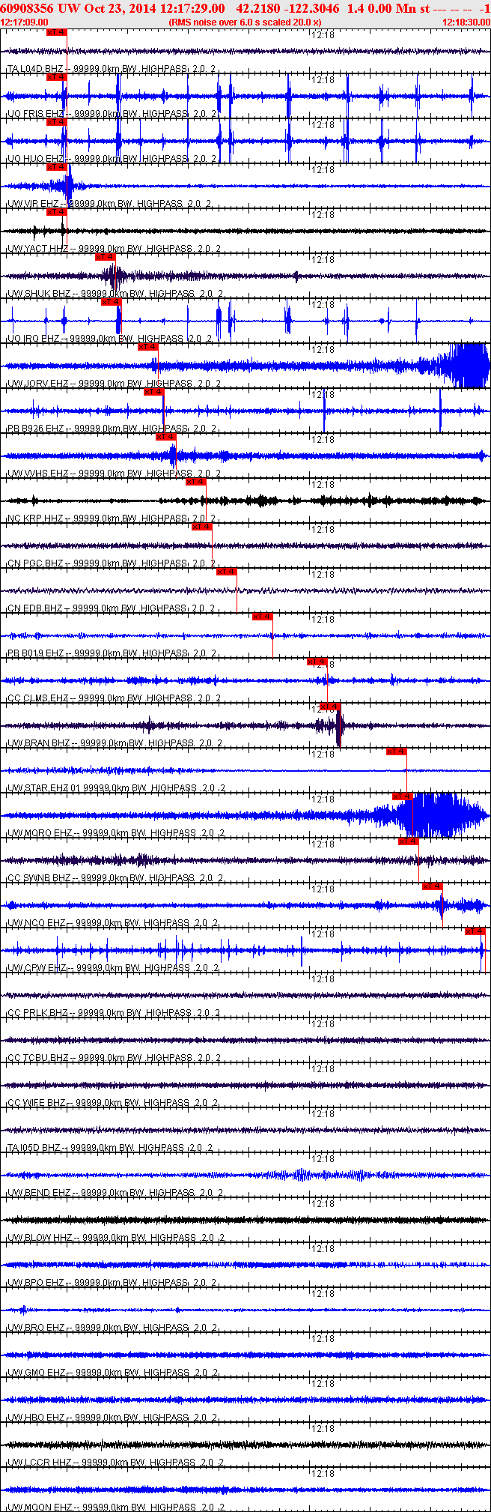Select the UW BPO EHZ station label

pyautogui.click(x=36, y=1283)
